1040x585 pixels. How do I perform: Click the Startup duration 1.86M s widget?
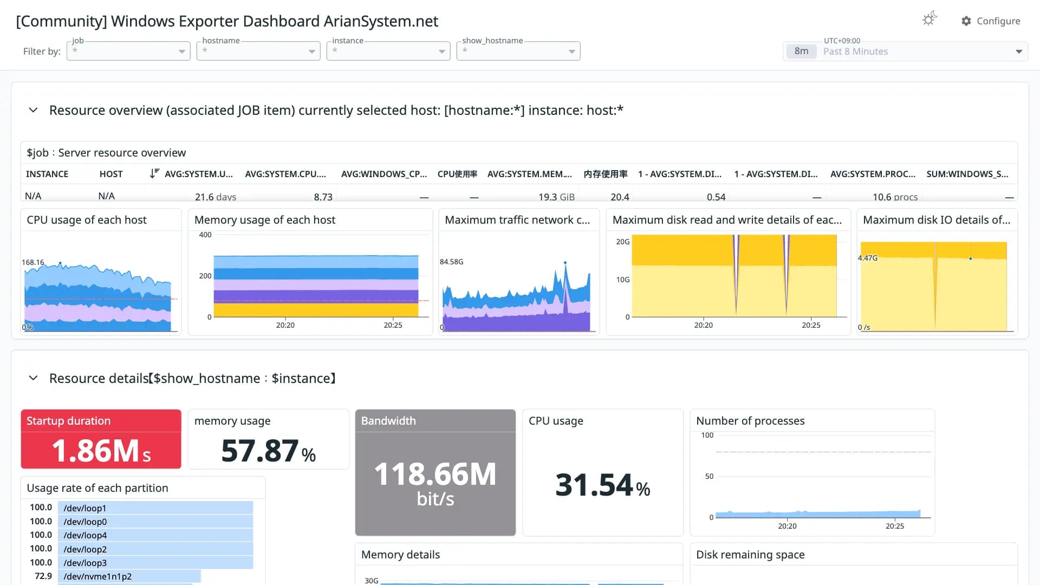coord(101,439)
